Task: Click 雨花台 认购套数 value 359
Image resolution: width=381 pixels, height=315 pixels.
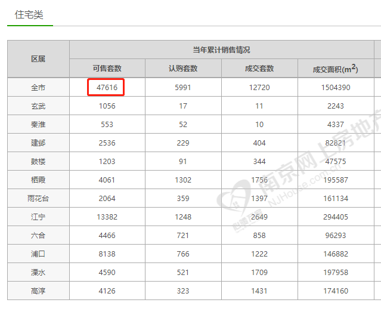Action: click(x=183, y=199)
